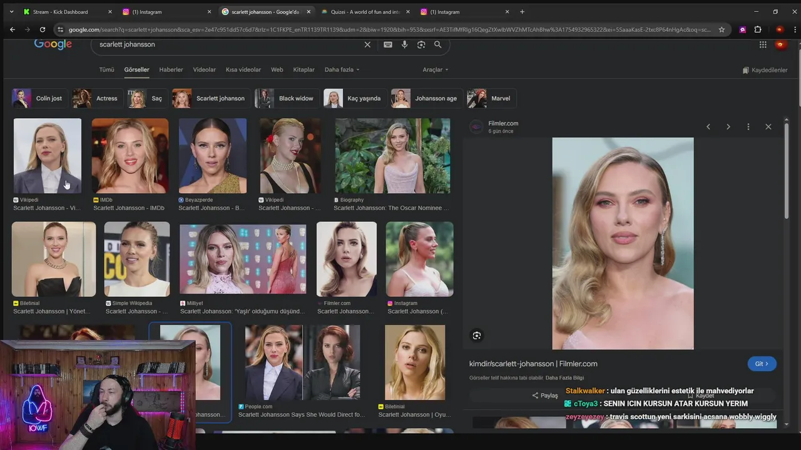Open the browser Extensions puzzle icon

[758, 29]
